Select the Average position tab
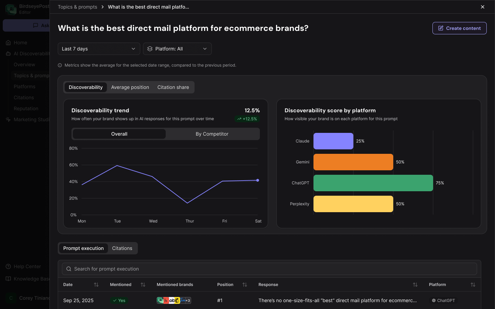Screen dimensions: 495x309 coord(130,87)
